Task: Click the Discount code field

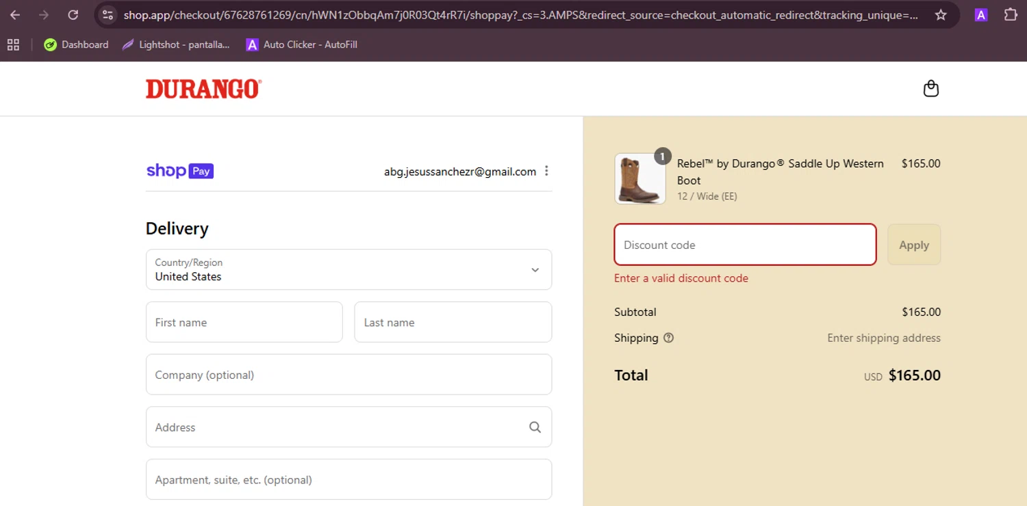Action: pyautogui.click(x=745, y=245)
